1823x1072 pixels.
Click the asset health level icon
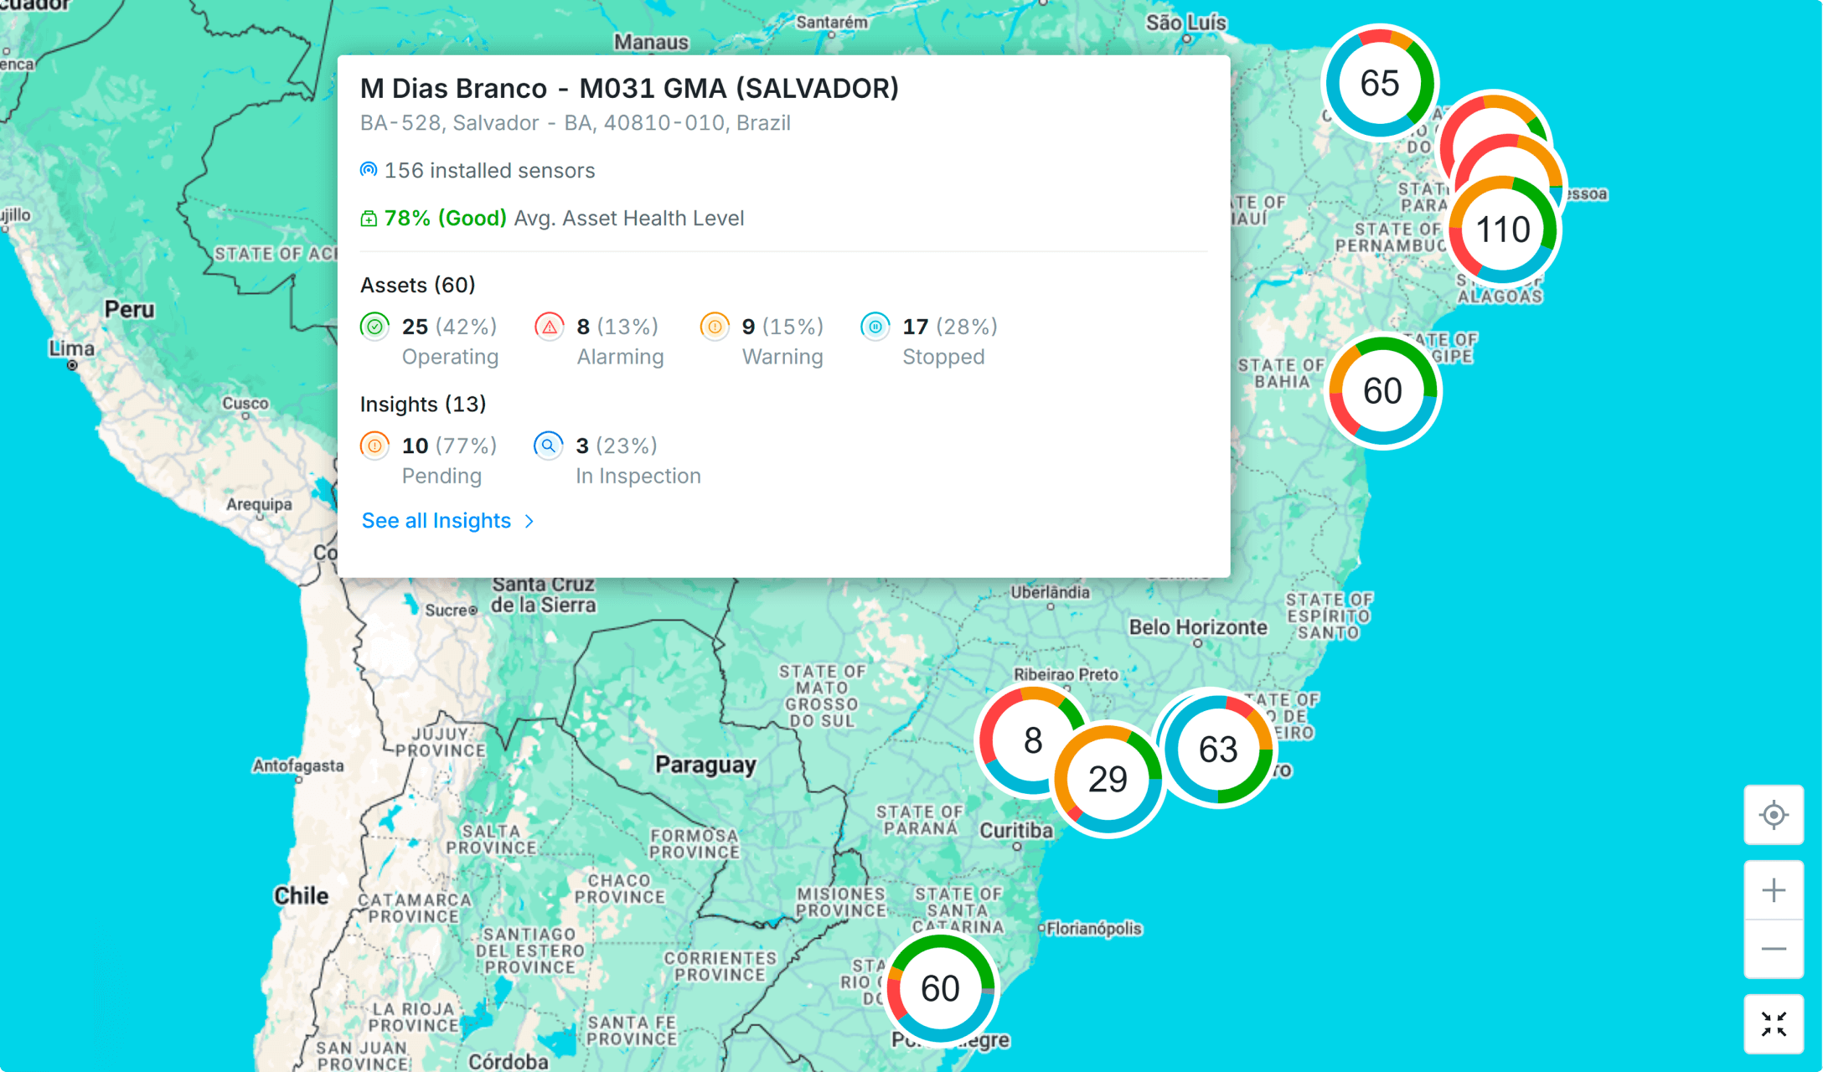point(368,219)
